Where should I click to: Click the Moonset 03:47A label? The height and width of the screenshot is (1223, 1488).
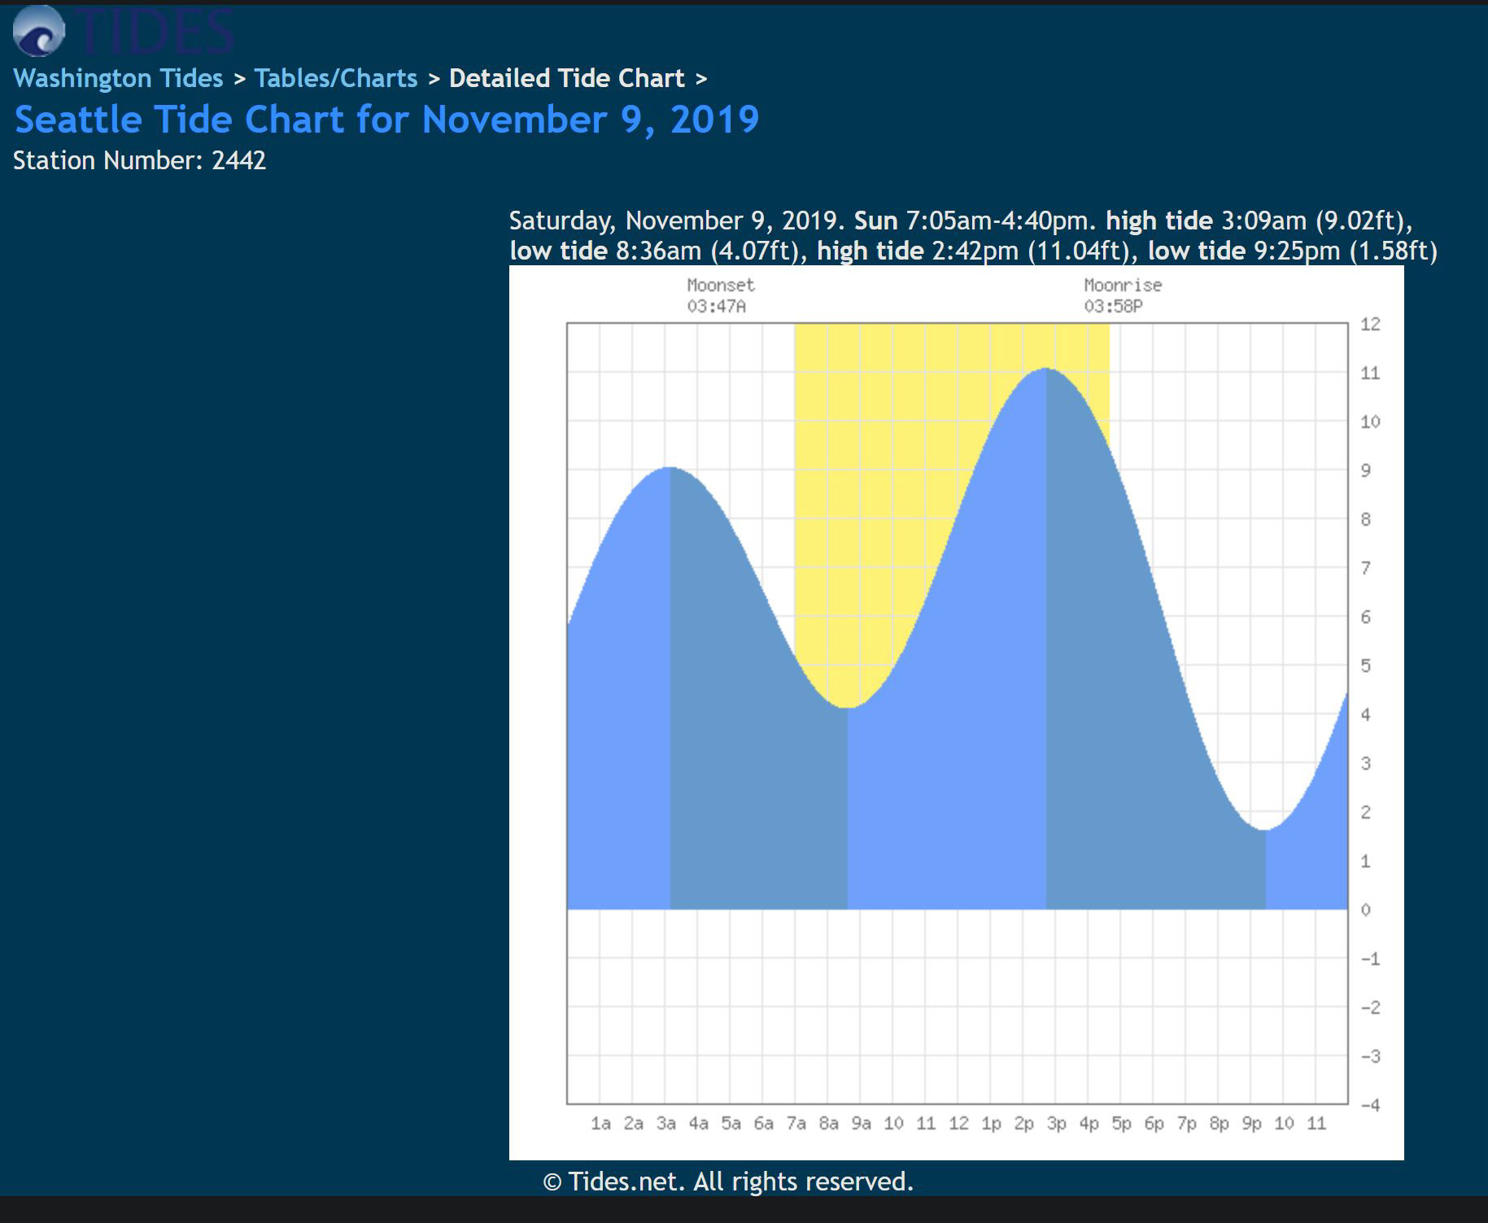[x=721, y=295]
